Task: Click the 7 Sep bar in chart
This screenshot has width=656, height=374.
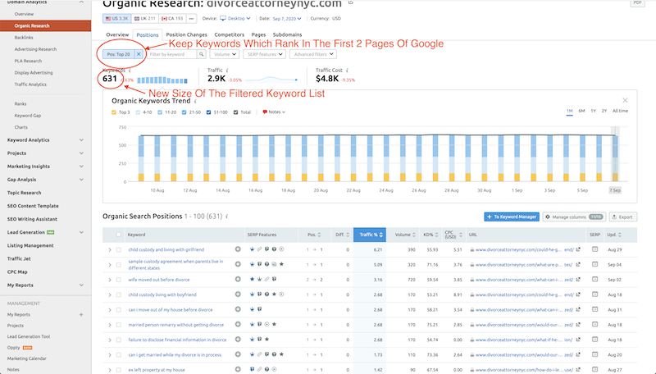Action: 615,159
